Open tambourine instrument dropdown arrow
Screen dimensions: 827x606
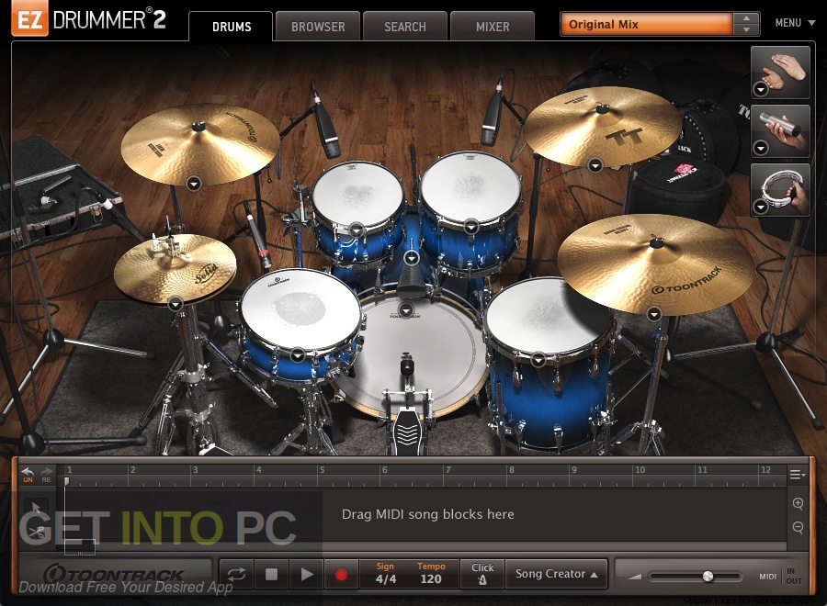pos(760,208)
